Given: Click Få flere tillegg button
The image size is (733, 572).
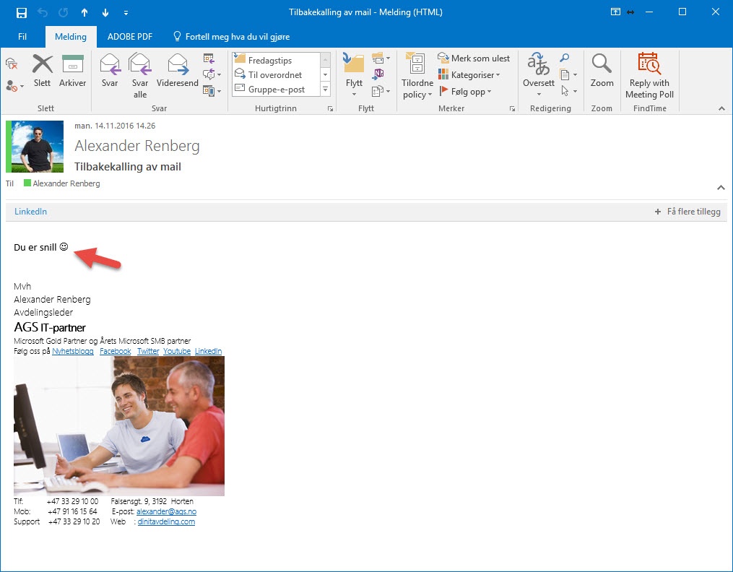Looking at the screenshot, I should click(x=687, y=212).
